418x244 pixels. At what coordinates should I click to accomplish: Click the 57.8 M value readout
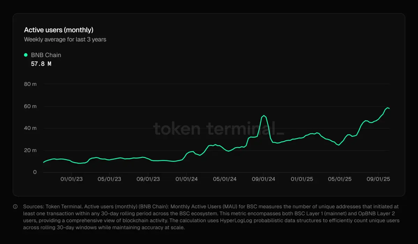[x=41, y=64]
